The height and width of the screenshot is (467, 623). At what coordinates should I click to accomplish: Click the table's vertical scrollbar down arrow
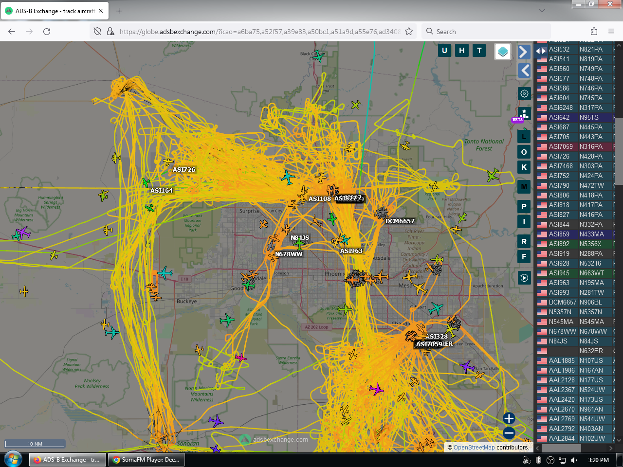(619, 440)
